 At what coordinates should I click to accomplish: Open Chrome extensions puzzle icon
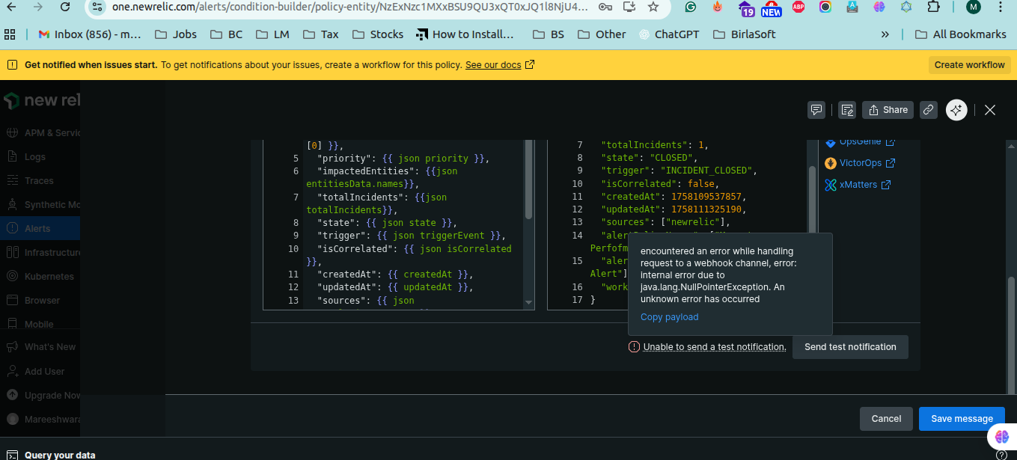pos(933,7)
